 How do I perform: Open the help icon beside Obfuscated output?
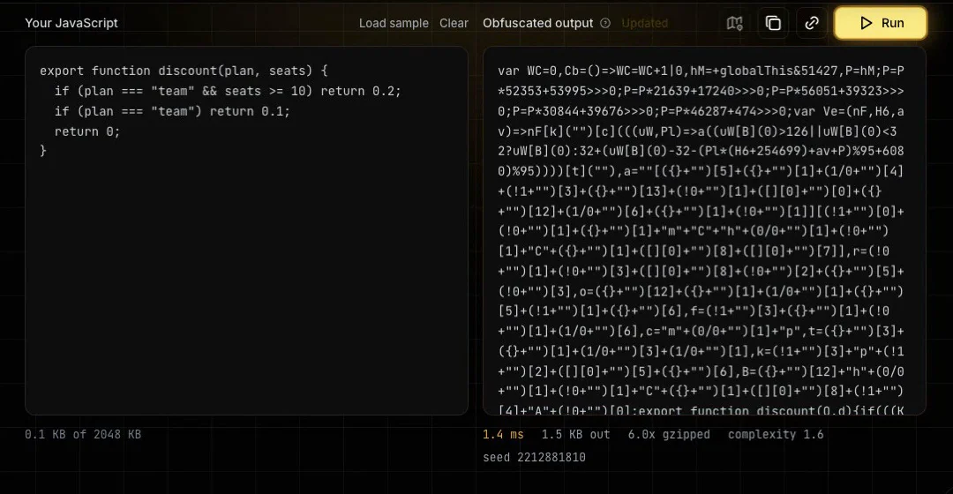605,23
